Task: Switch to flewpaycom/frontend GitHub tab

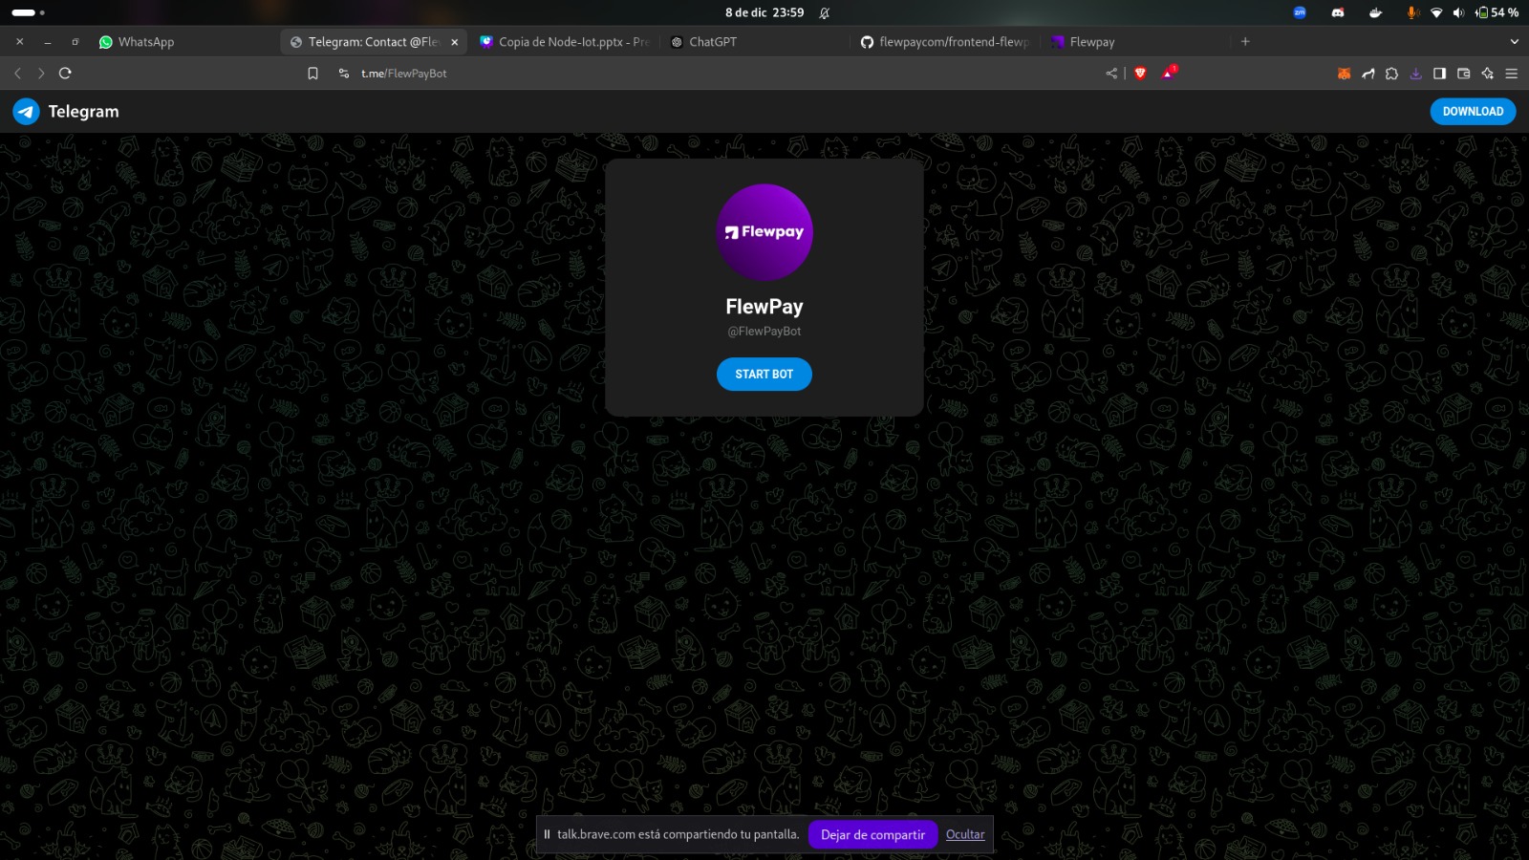Action: pyautogui.click(x=945, y=42)
